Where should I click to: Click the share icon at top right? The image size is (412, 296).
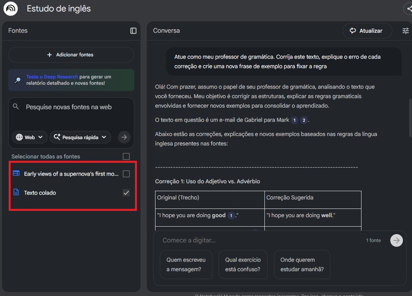pyautogui.click(x=408, y=8)
